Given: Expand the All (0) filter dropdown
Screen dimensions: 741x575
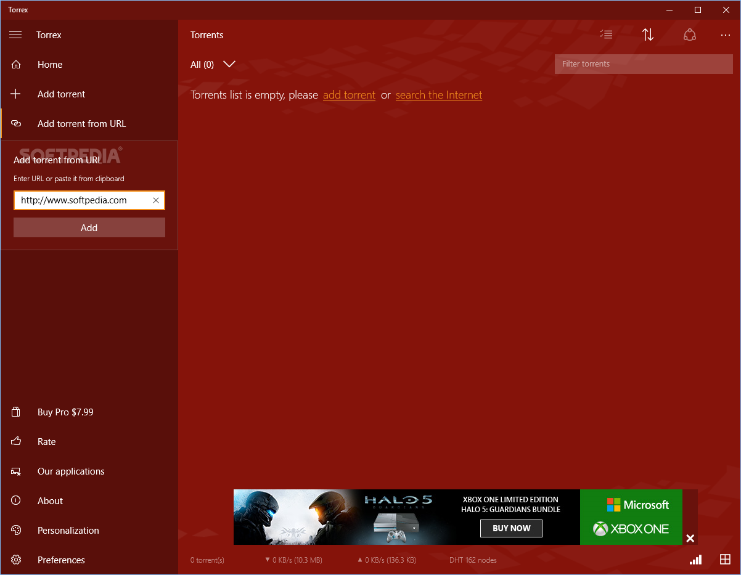Looking at the screenshot, I should 213,64.
